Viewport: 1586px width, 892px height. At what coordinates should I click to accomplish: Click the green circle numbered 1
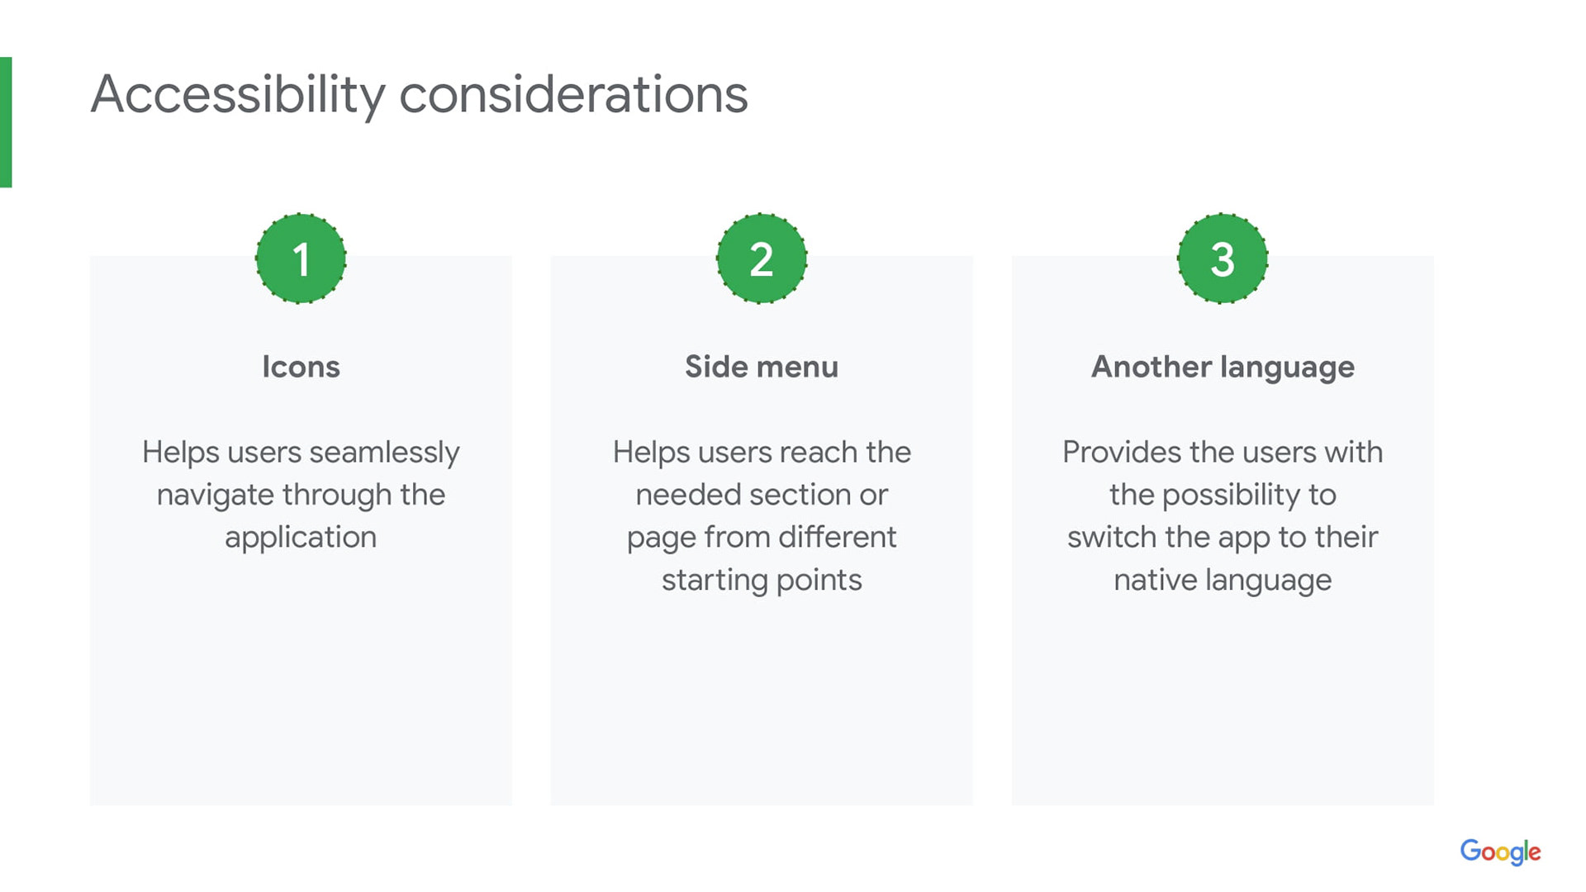(x=301, y=259)
